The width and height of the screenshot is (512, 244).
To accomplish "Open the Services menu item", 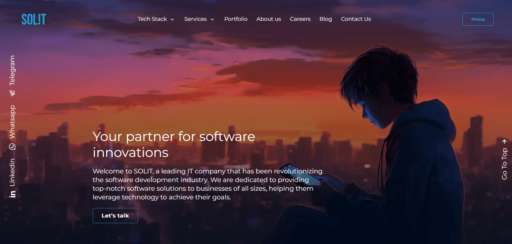I will point(195,19).
